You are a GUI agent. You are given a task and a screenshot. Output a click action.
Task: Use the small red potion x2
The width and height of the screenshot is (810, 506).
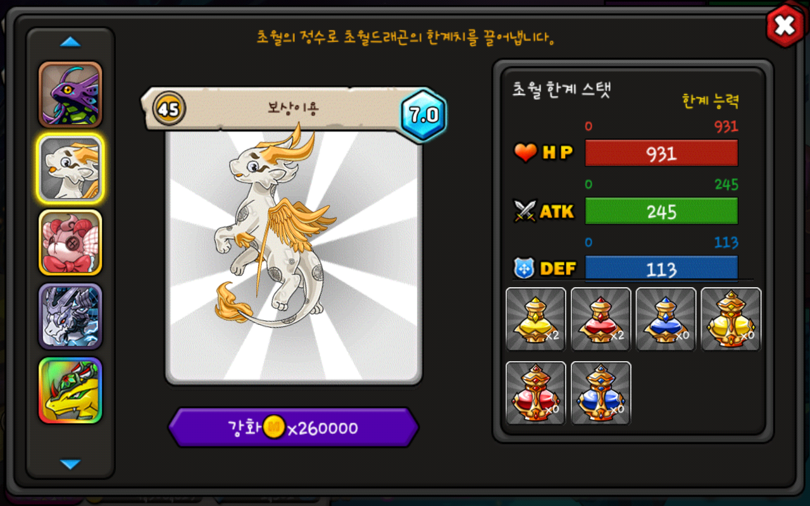point(601,319)
